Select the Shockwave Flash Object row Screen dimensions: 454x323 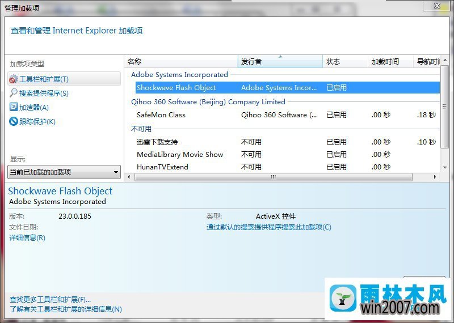pyautogui.click(x=288, y=88)
